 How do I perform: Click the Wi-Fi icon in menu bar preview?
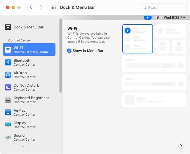[x=148, y=18]
